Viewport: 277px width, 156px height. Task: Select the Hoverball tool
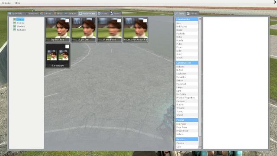187,84
